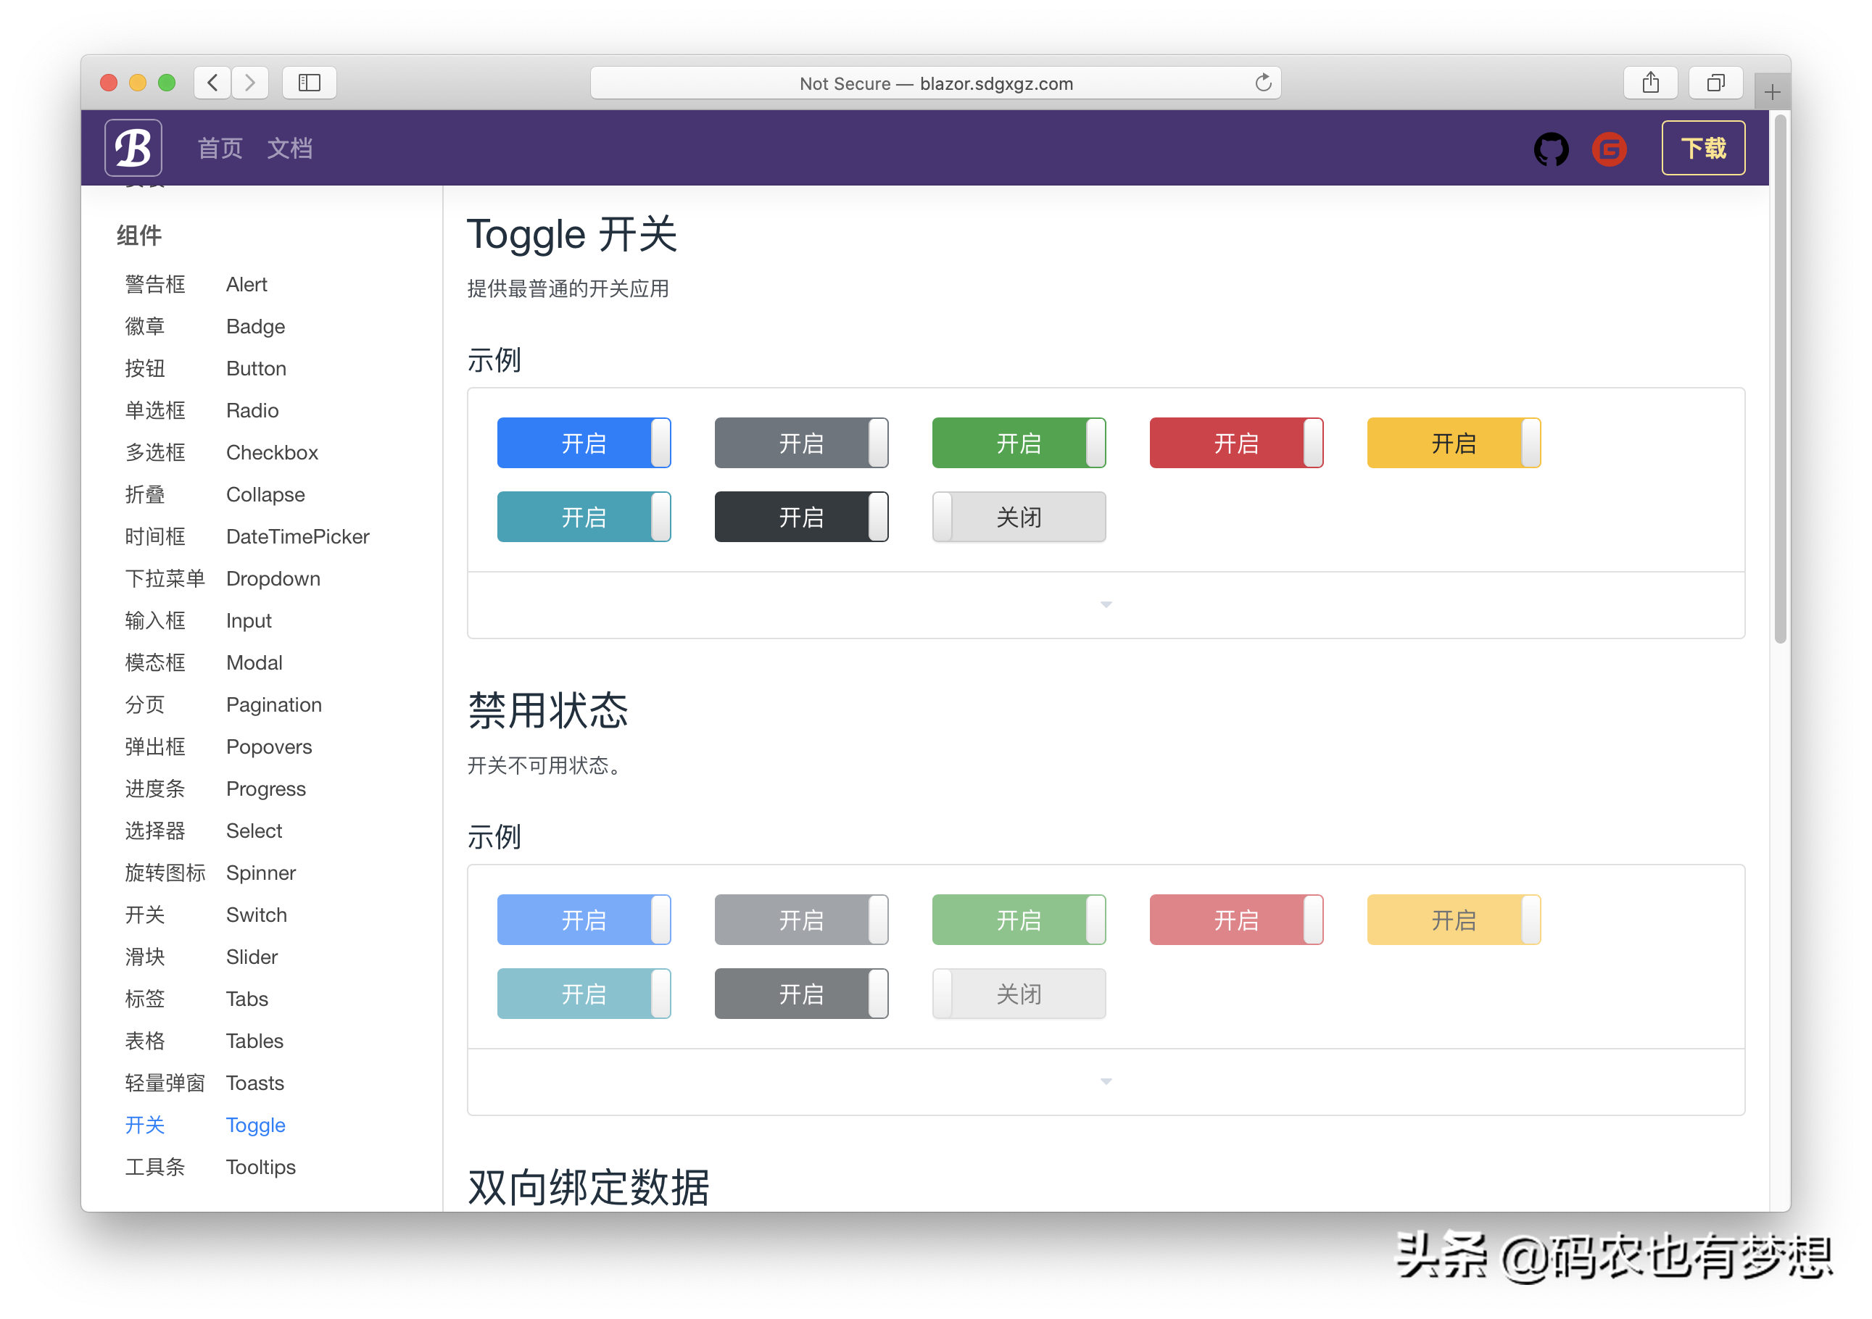Open Slider 滑块 in sidebar
Screen dimensions: 1872x1319
[202, 957]
